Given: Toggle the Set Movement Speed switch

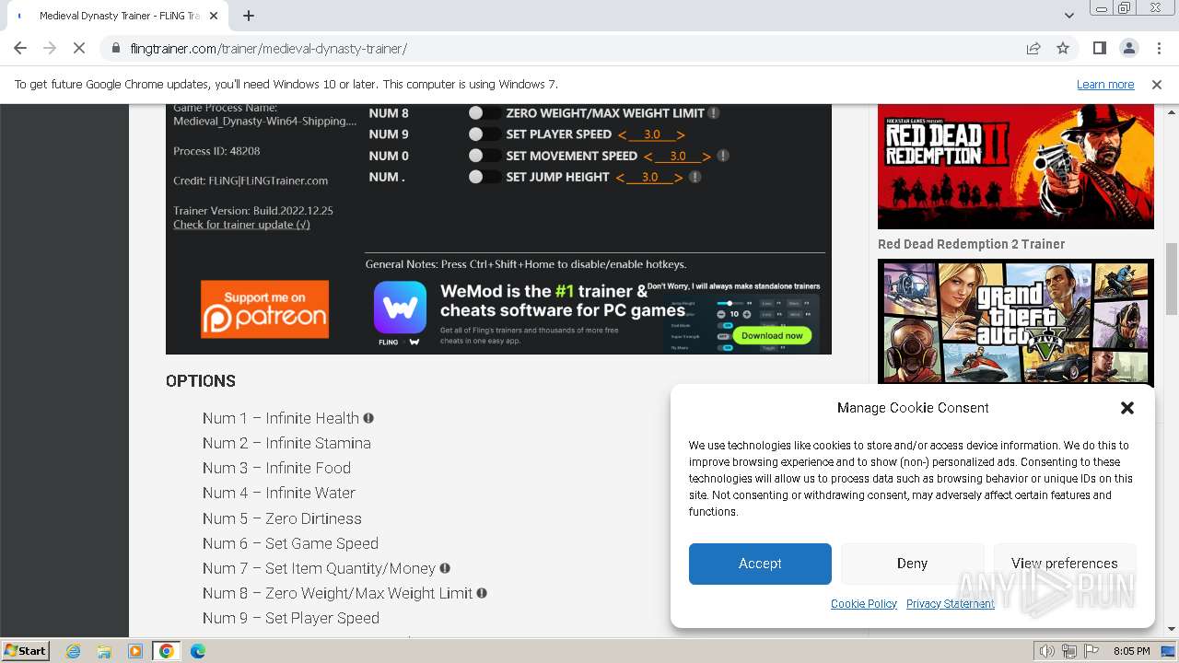Looking at the screenshot, I should 484,156.
